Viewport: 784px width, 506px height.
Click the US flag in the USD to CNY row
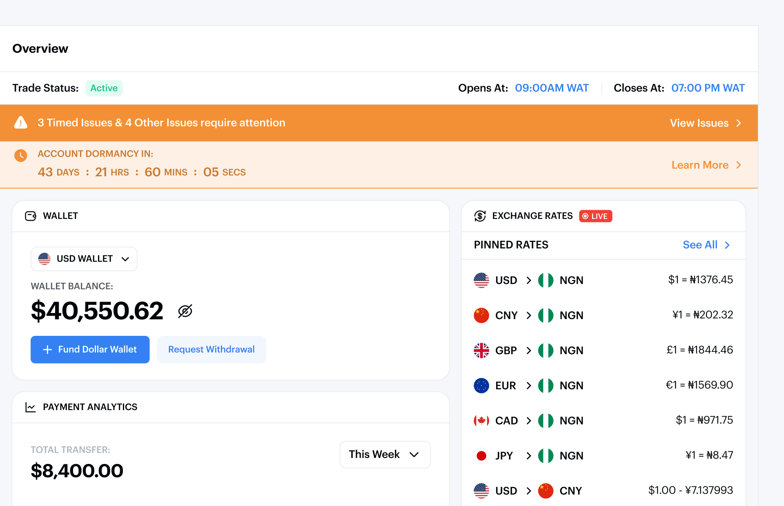[481, 491]
